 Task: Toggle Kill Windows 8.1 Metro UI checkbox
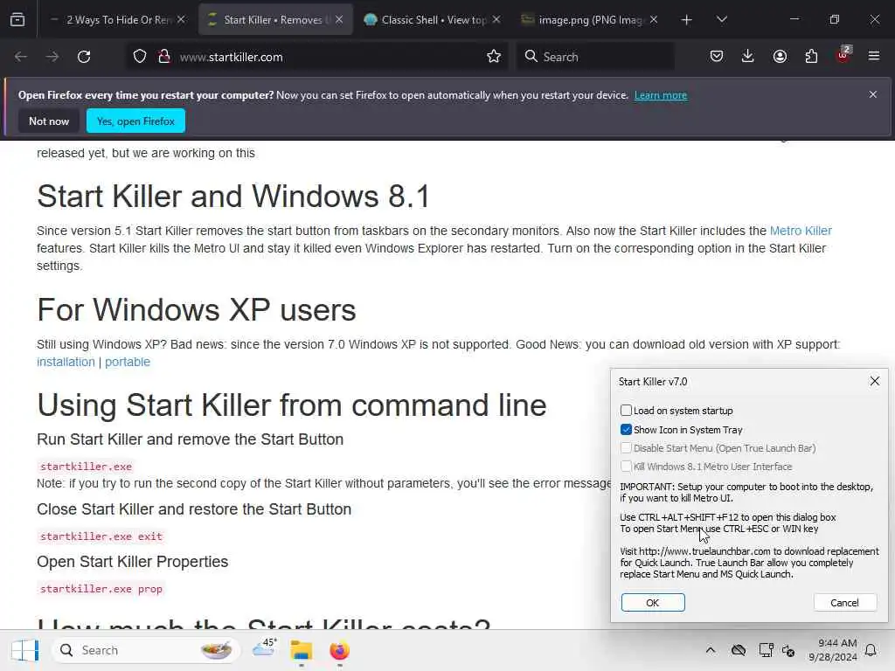pos(626,467)
